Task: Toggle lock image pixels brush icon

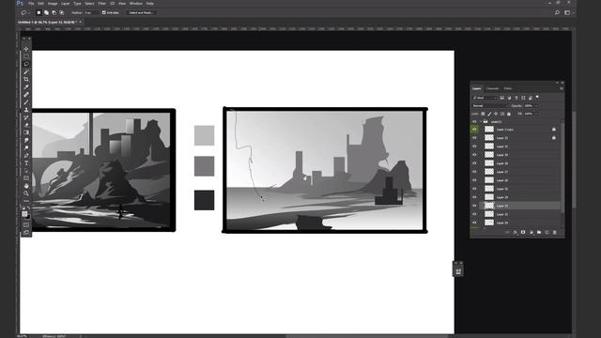Action: pos(489,114)
